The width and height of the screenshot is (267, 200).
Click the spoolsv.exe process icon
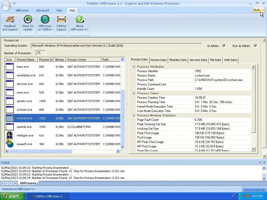pos(10,101)
